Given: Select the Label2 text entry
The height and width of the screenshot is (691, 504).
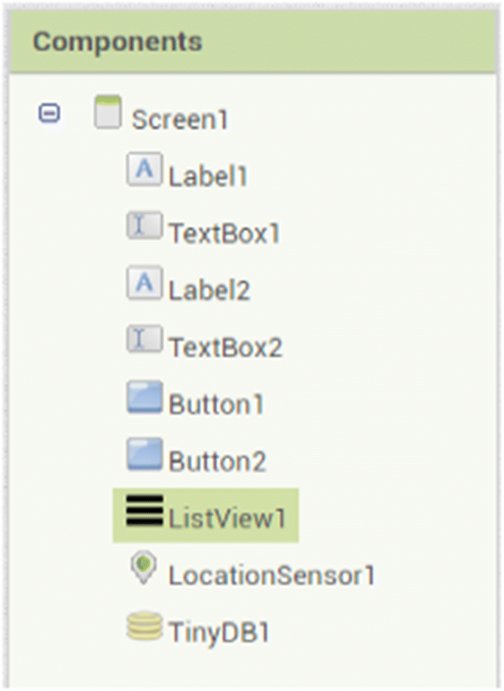Looking at the screenshot, I should (x=210, y=291).
